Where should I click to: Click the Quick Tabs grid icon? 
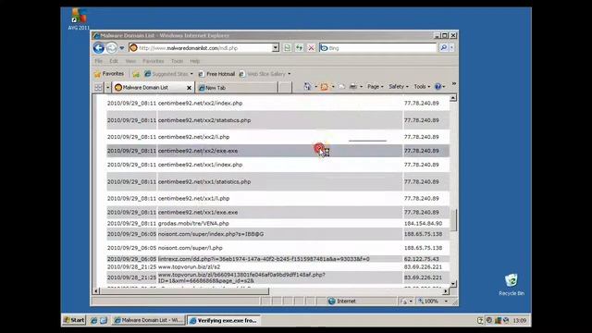coord(99,88)
